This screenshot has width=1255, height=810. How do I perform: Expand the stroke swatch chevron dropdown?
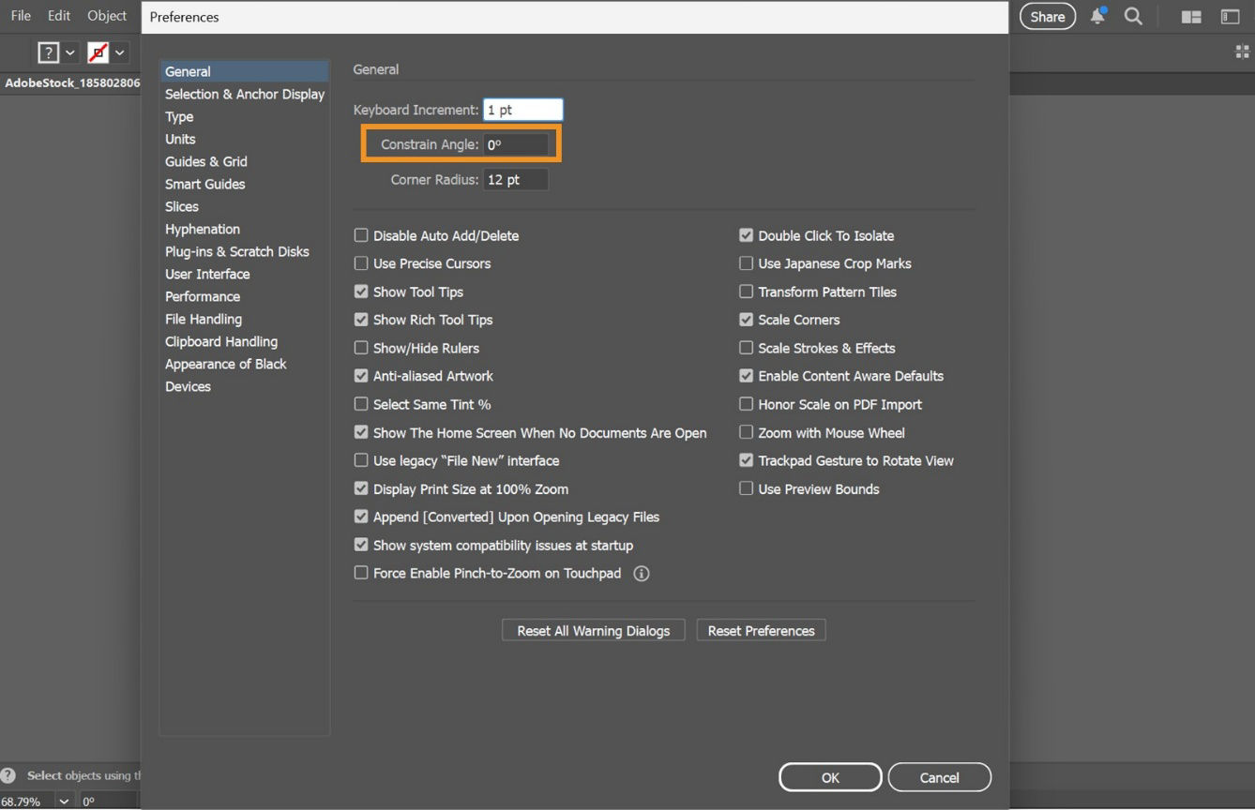120,52
